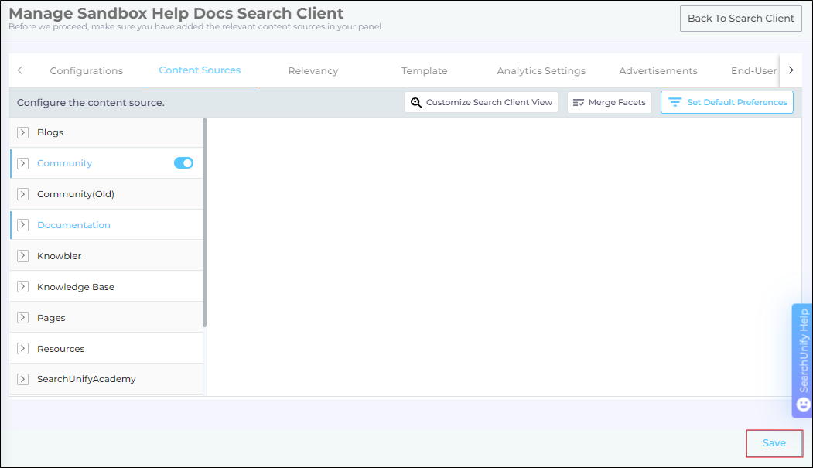Click the magnifier icon in Customize Search Client View

[416, 103]
